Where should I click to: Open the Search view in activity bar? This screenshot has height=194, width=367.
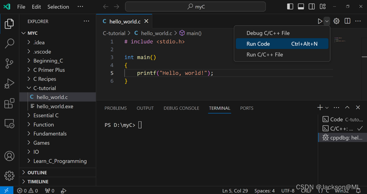click(x=9, y=43)
